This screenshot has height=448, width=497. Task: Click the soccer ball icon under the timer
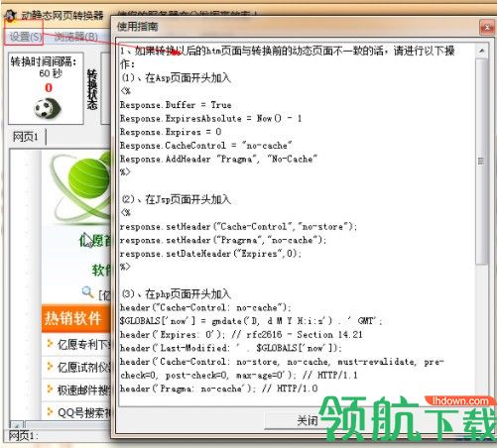[48, 108]
